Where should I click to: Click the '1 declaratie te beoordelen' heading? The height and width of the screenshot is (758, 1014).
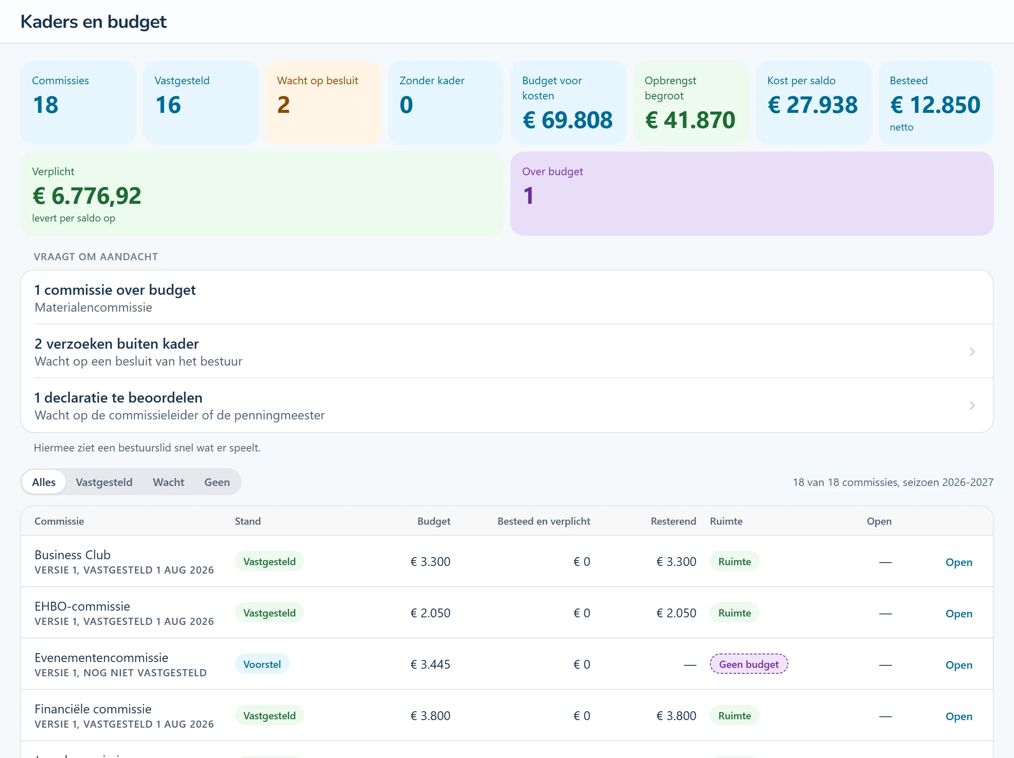click(118, 397)
